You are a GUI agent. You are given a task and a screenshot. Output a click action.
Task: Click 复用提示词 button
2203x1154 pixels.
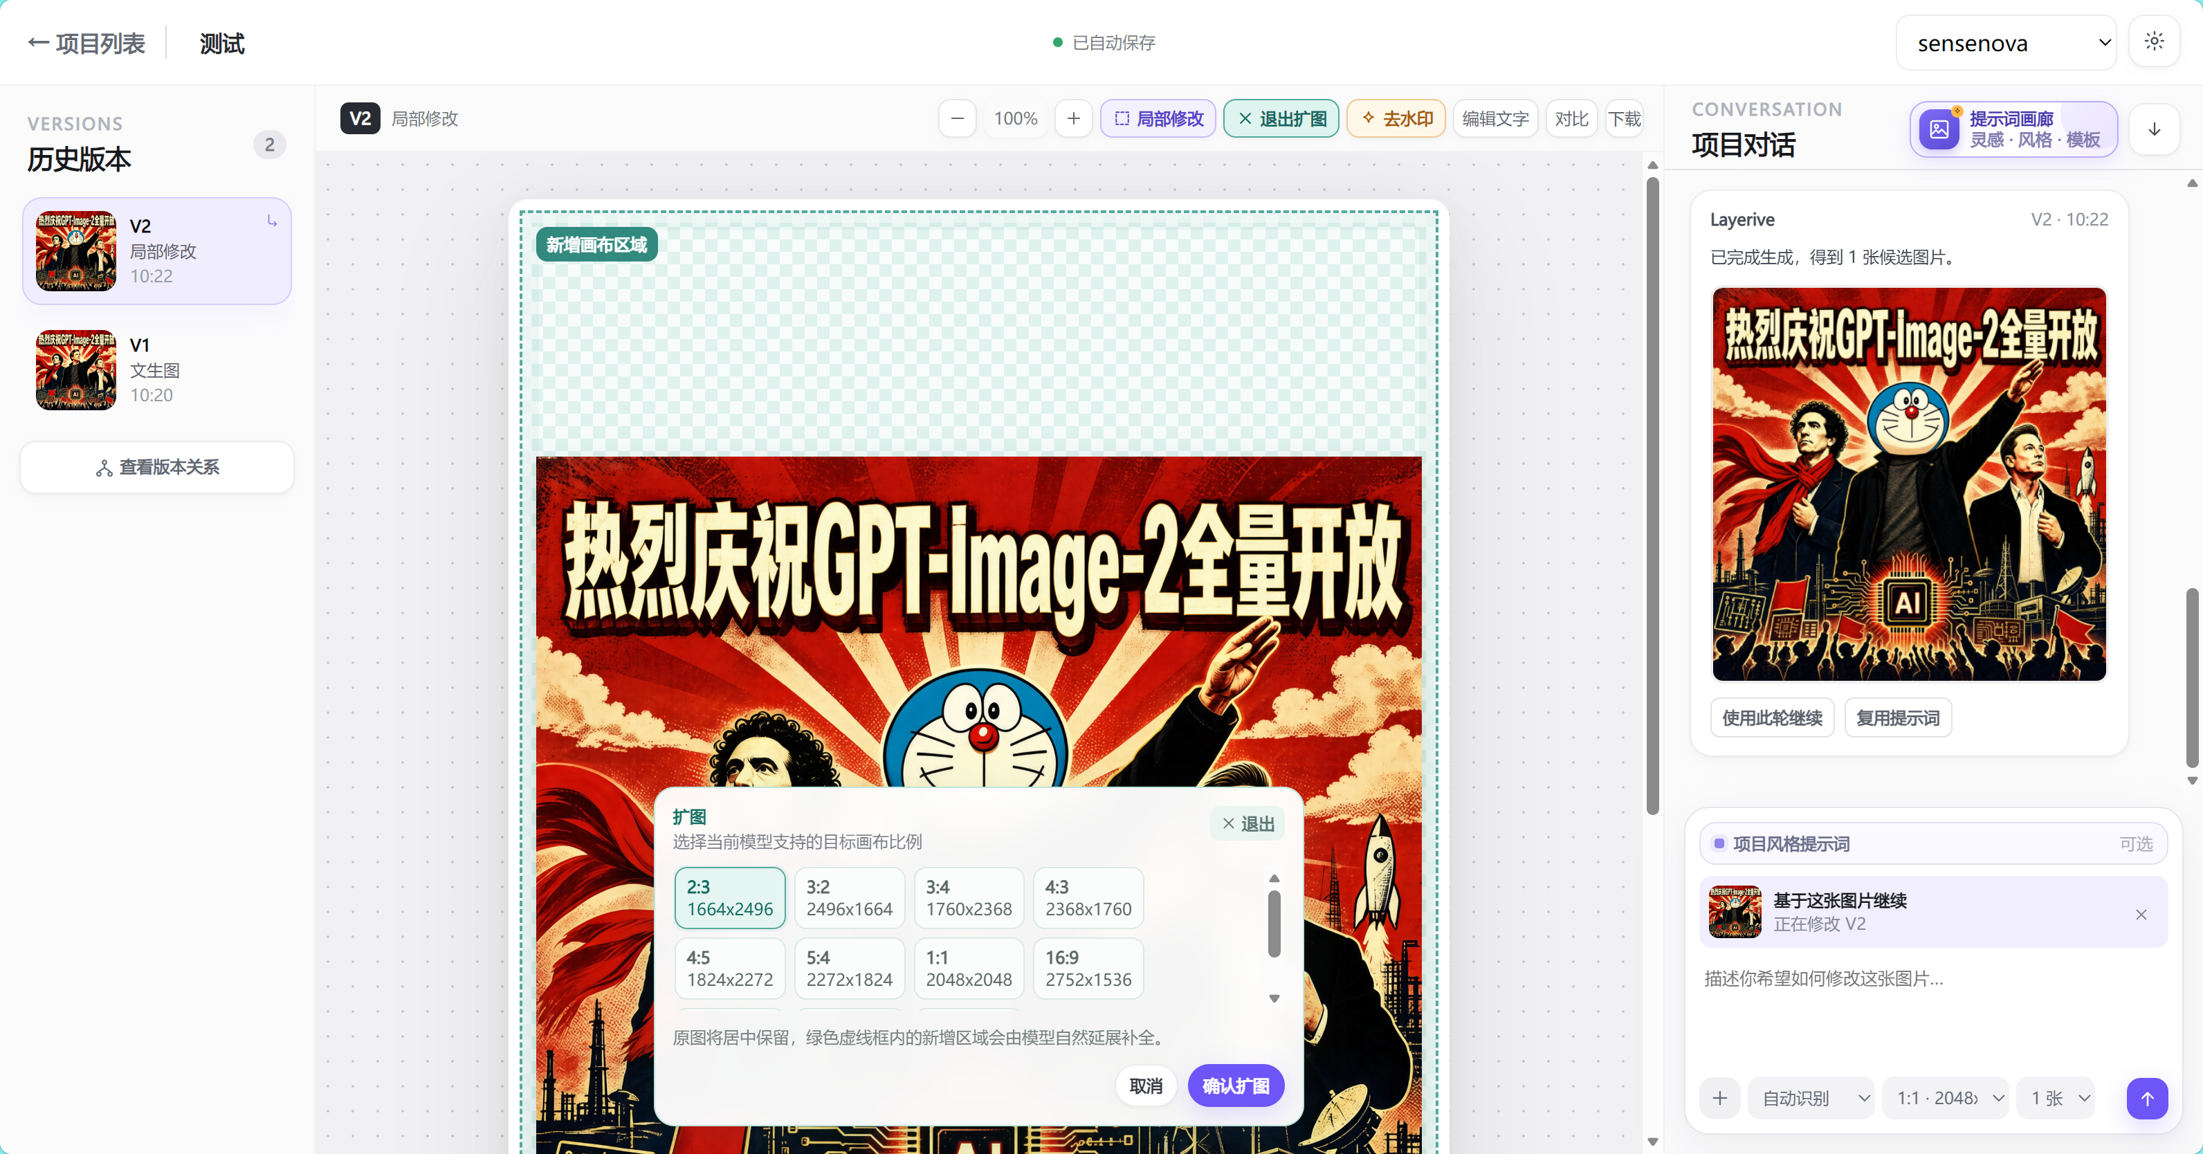[x=1898, y=717]
